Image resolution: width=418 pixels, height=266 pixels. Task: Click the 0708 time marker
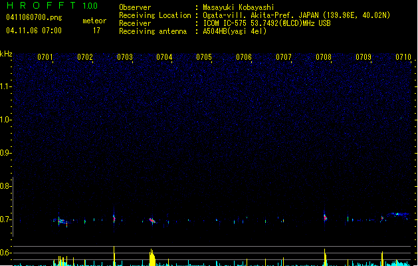[324, 57]
